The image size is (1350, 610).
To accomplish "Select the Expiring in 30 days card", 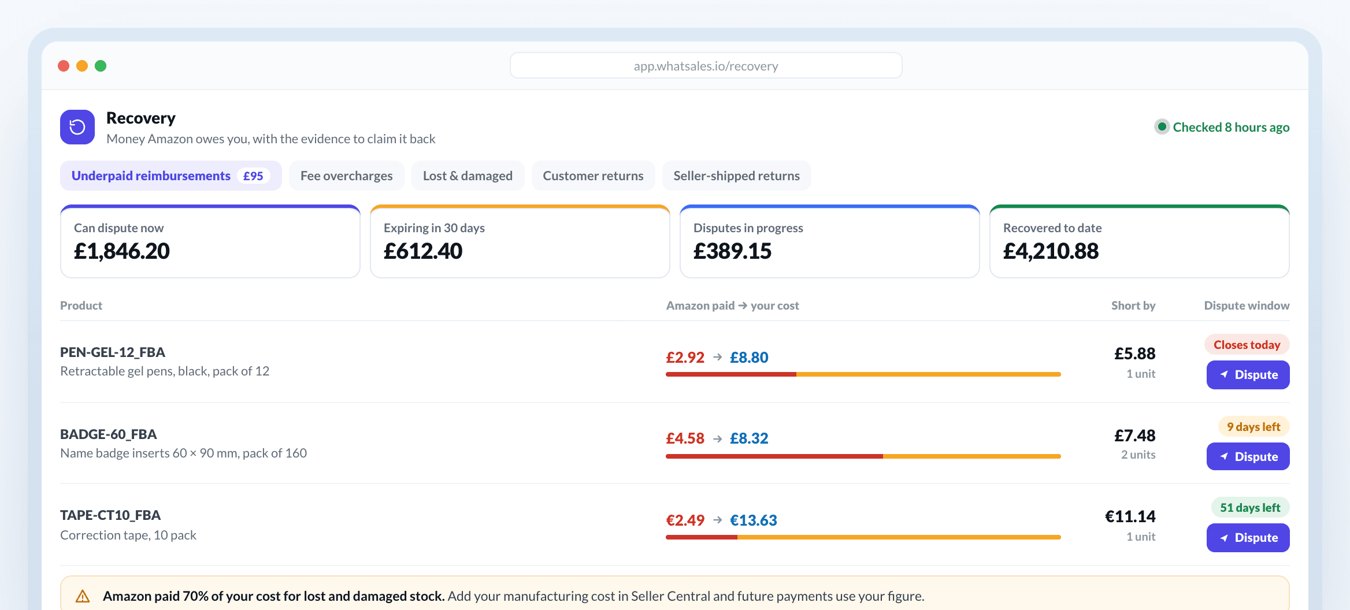I will [x=520, y=241].
